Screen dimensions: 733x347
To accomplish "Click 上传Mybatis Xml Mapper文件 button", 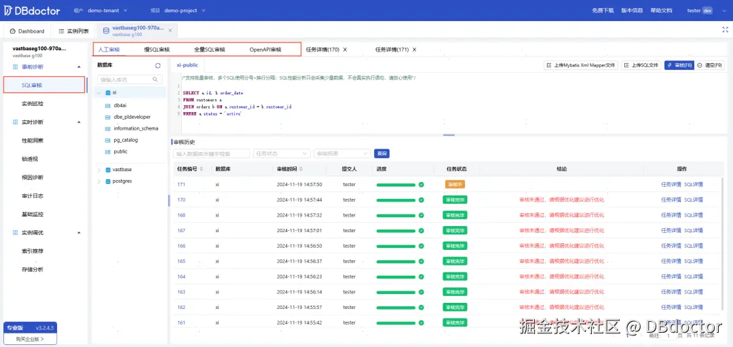I will pos(581,65).
